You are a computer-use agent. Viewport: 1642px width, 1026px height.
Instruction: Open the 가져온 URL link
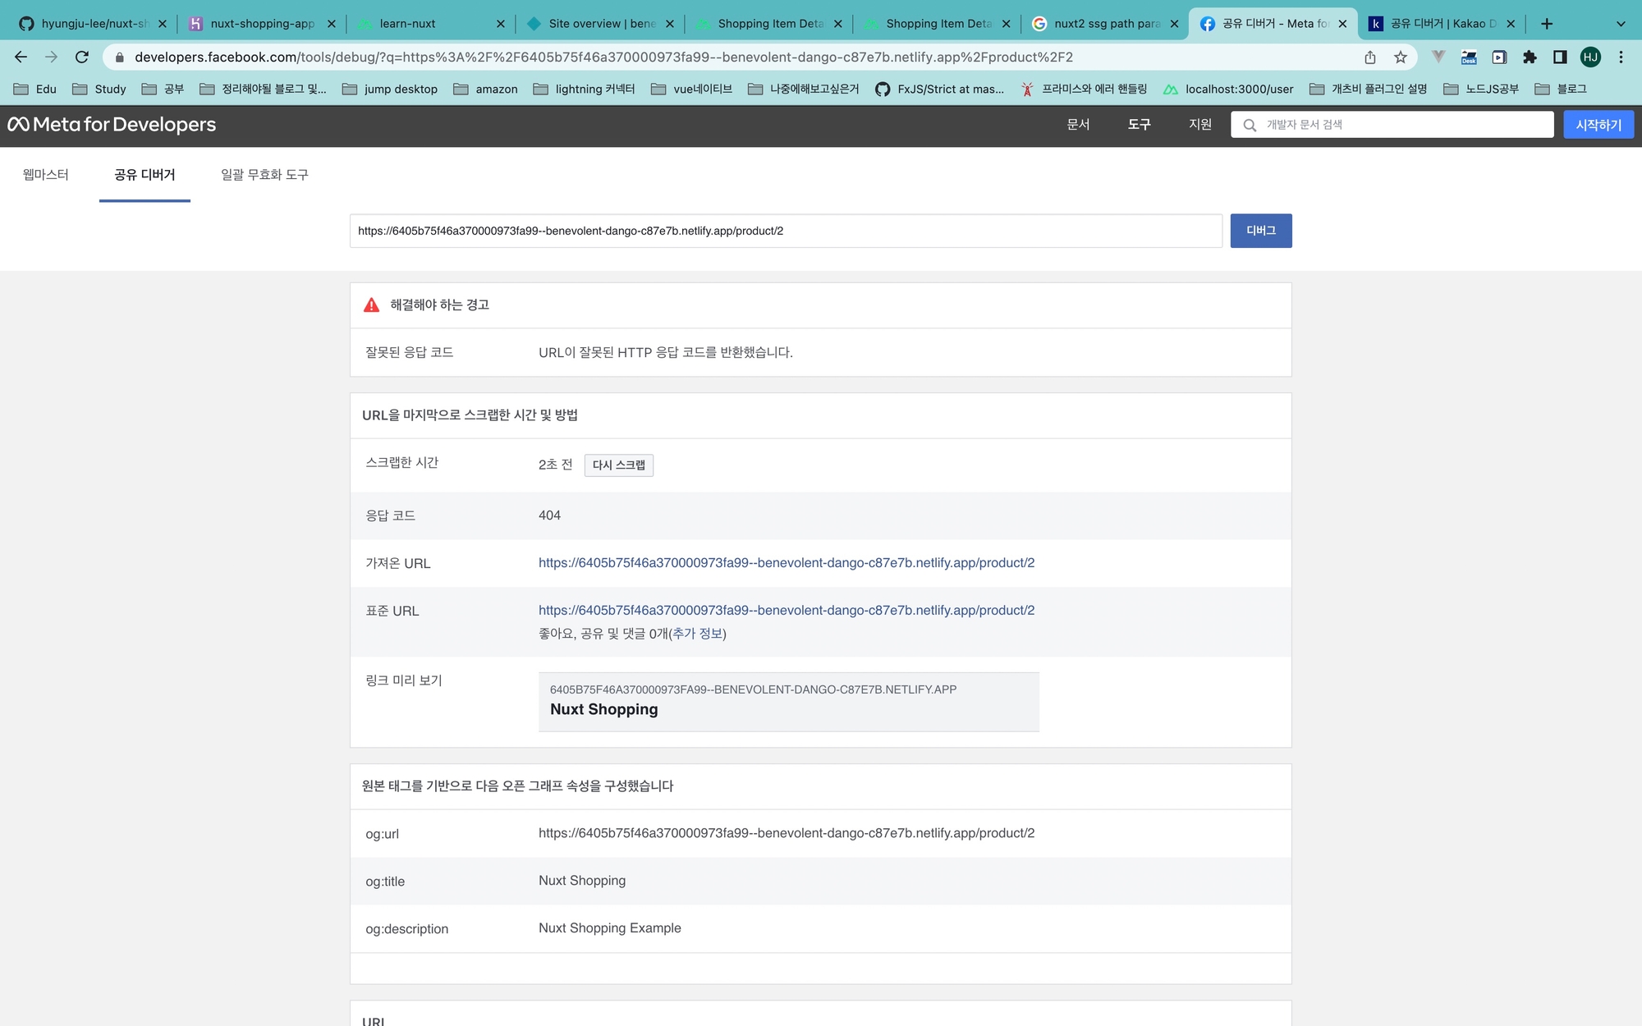click(786, 563)
